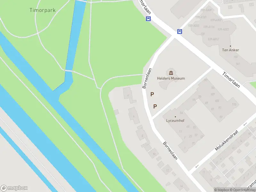Open the © Mapbox attribution link
Viewport: 256px width, 192px height.
click(x=222, y=190)
